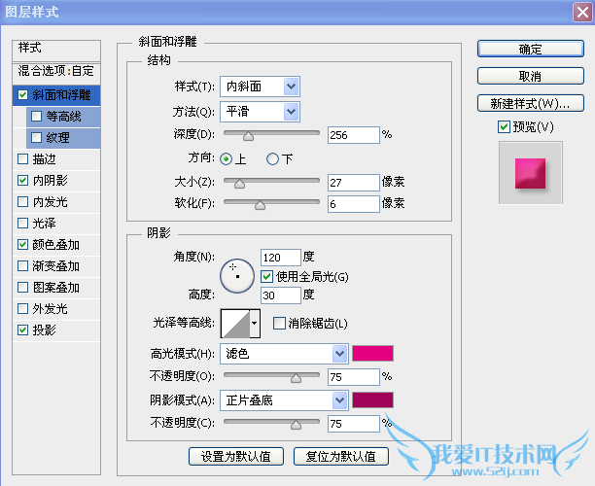Click the 深度 depth slider handle

click(248, 135)
